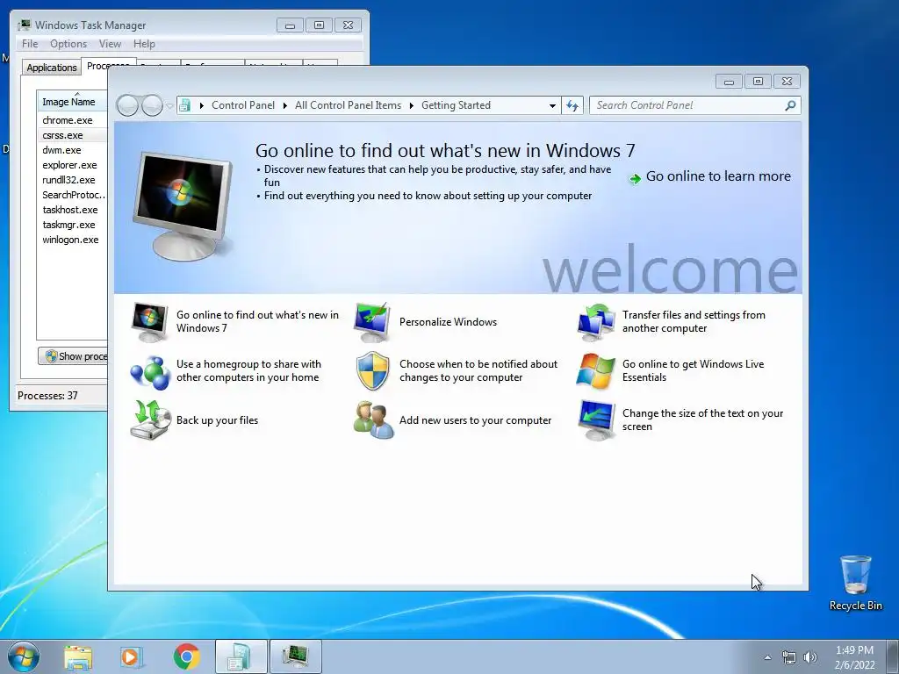Click Add new users to your computer text
This screenshot has width=899, height=674.
pos(475,420)
